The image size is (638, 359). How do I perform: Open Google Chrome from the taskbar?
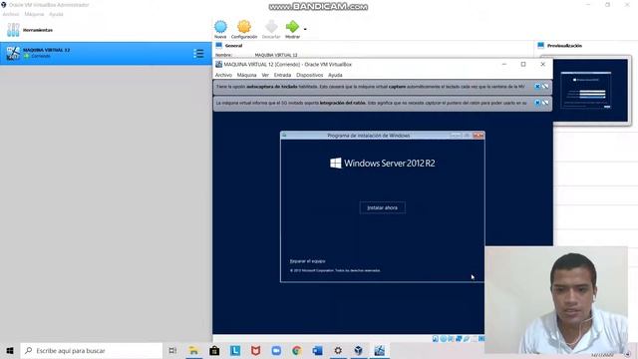[297, 350]
